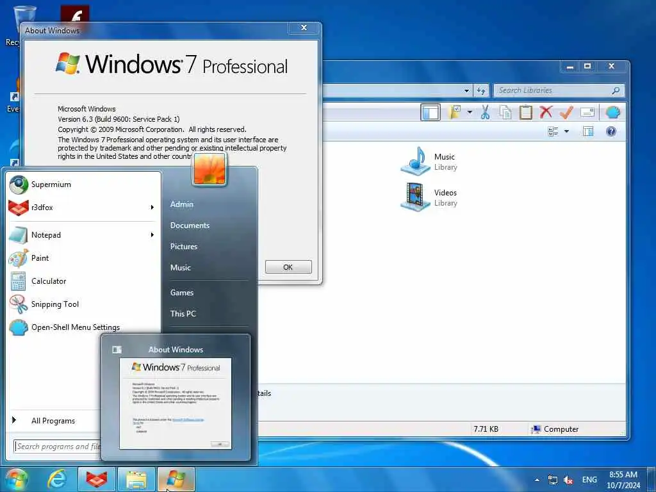Select the Music library icon
656x492 pixels.
click(x=415, y=161)
